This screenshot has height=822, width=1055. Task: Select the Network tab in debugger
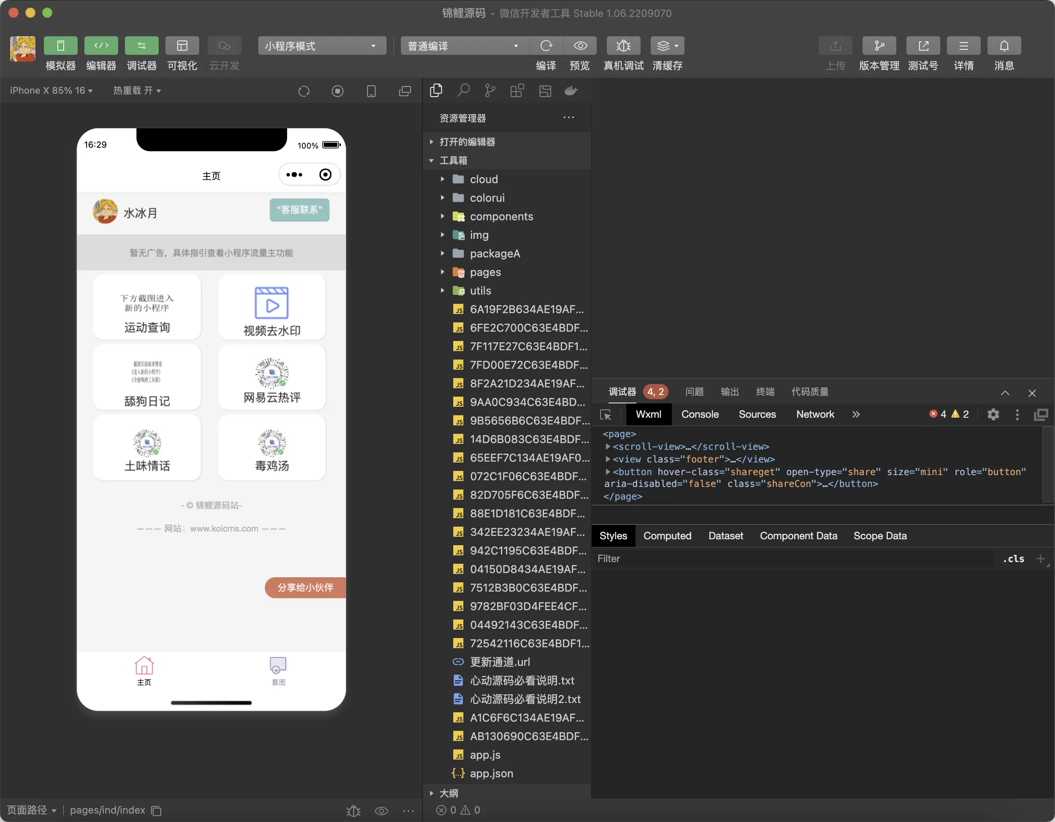point(814,415)
